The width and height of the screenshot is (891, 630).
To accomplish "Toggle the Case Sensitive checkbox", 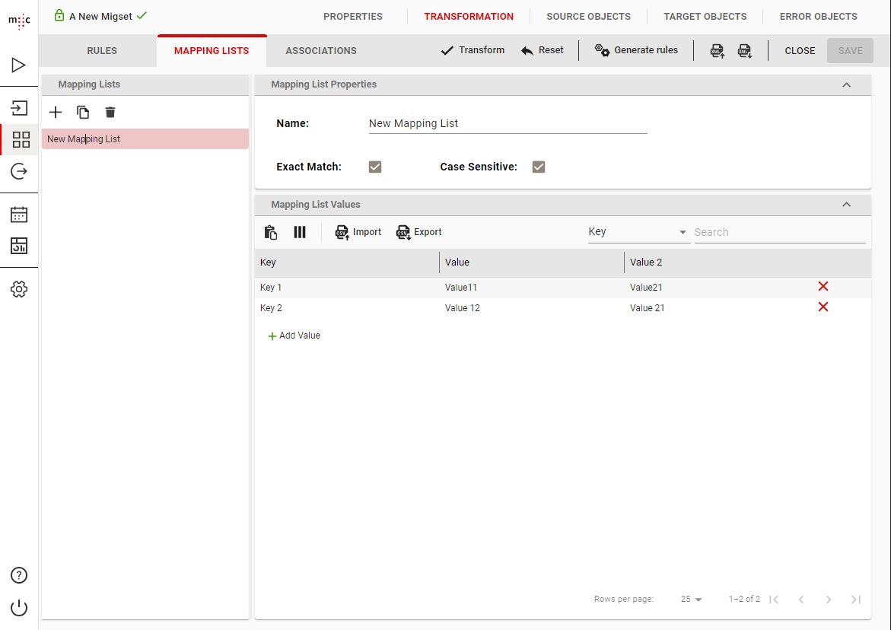I will click(x=539, y=167).
